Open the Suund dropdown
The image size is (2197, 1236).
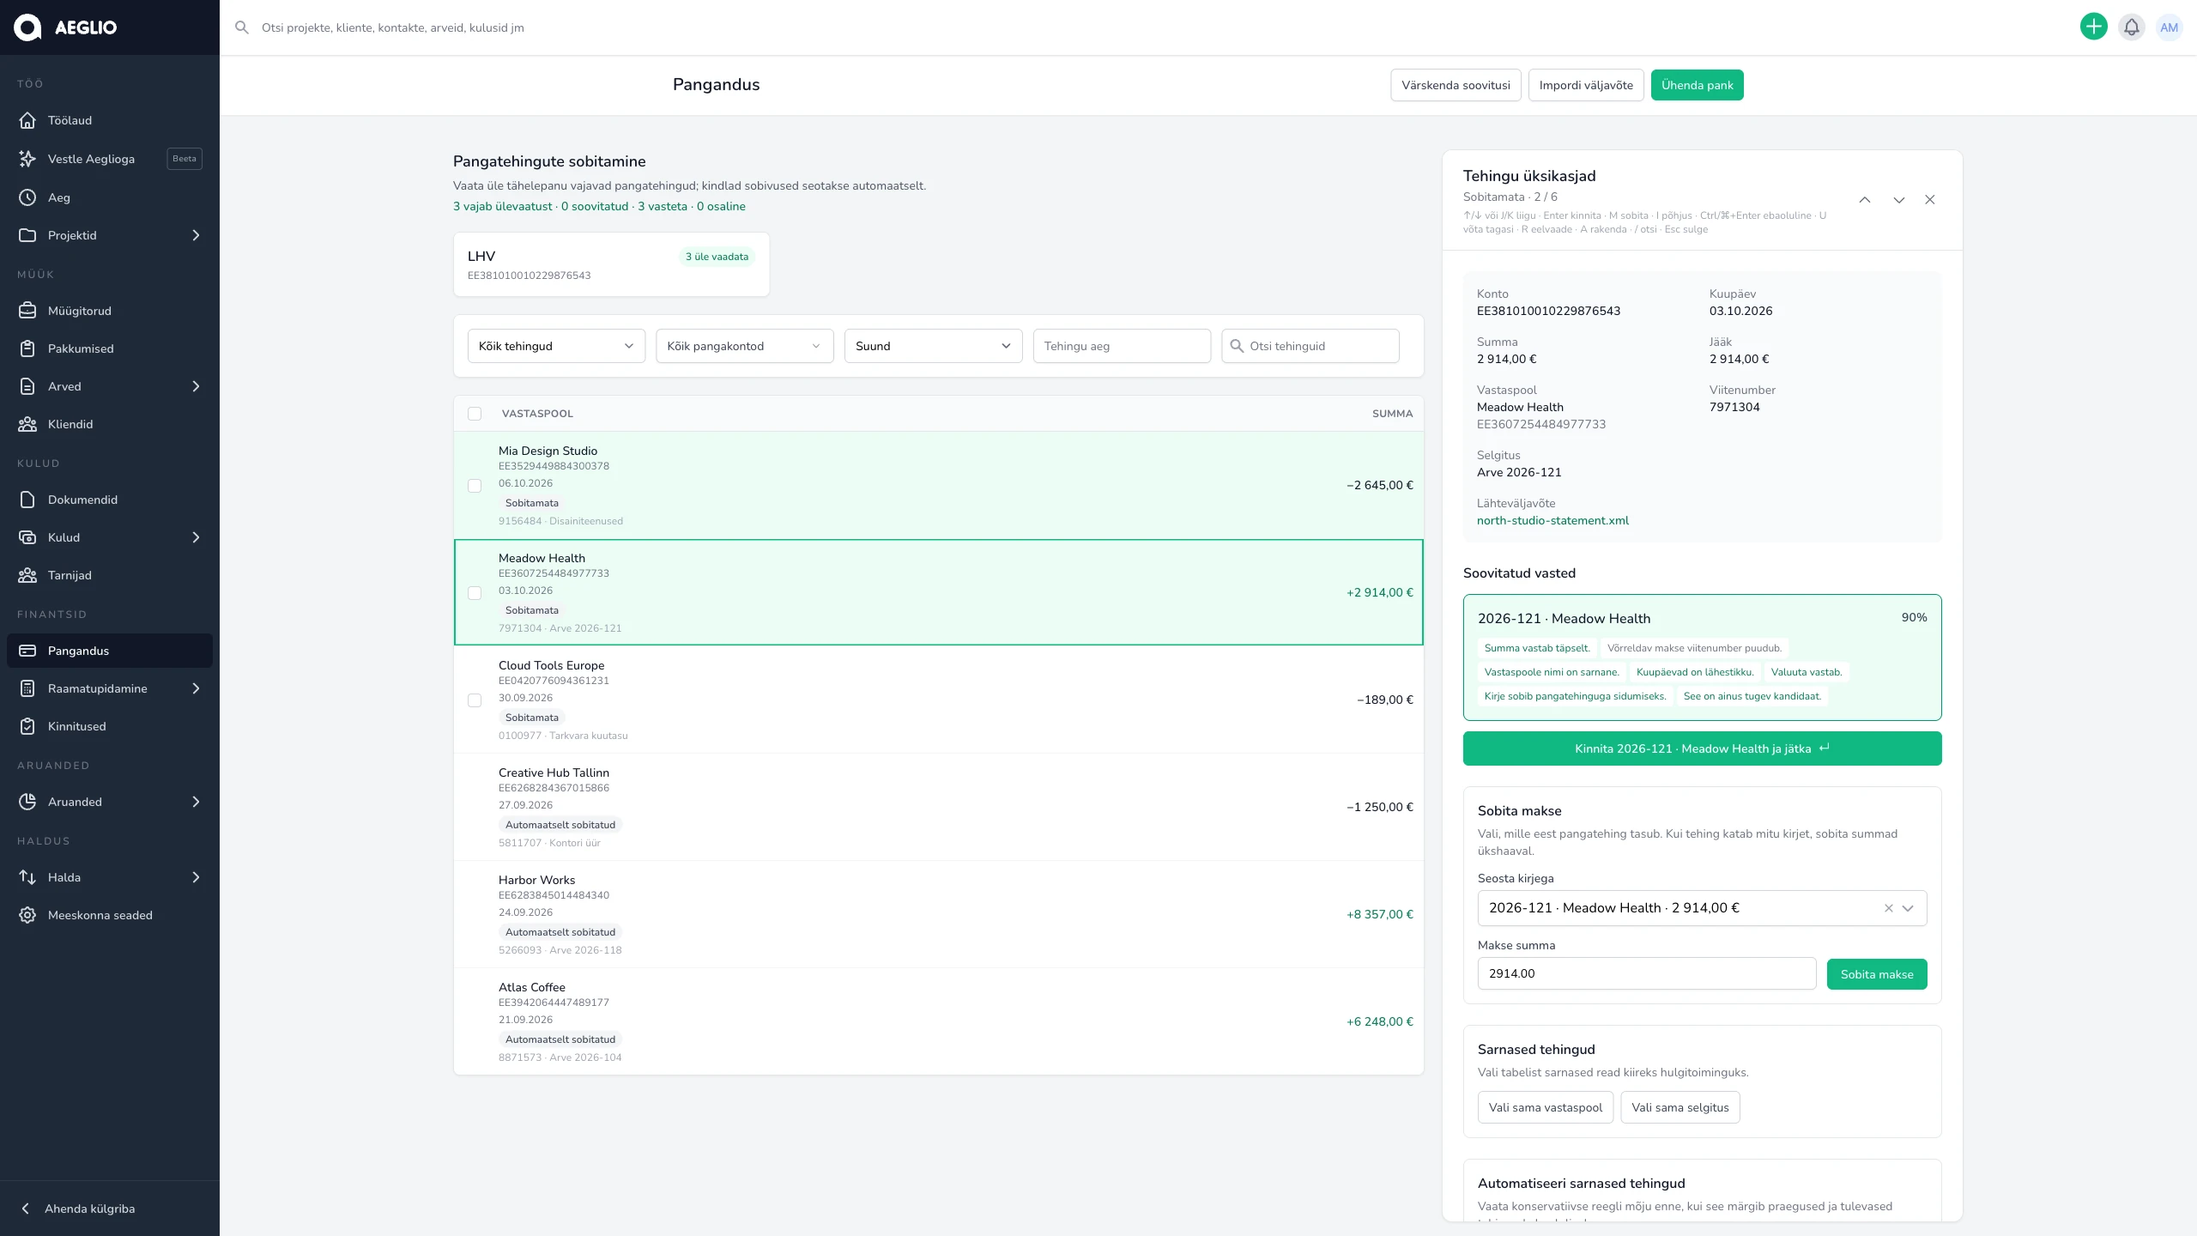pos(933,346)
